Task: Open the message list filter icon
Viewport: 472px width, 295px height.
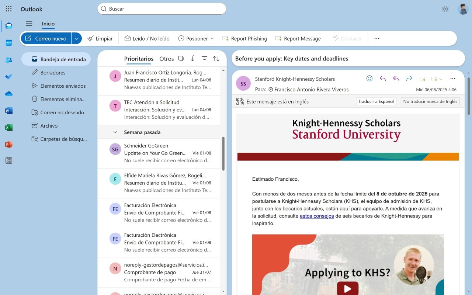Action: (204, 59)
